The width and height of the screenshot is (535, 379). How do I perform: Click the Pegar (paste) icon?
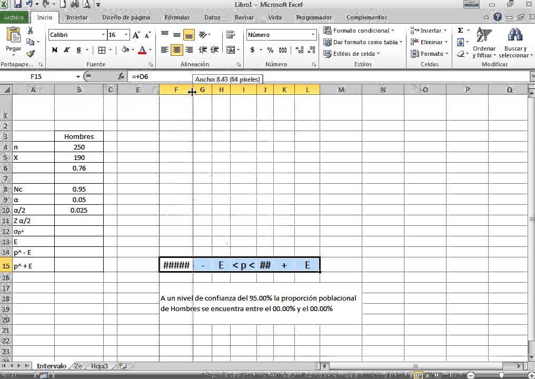pos(13,35)
